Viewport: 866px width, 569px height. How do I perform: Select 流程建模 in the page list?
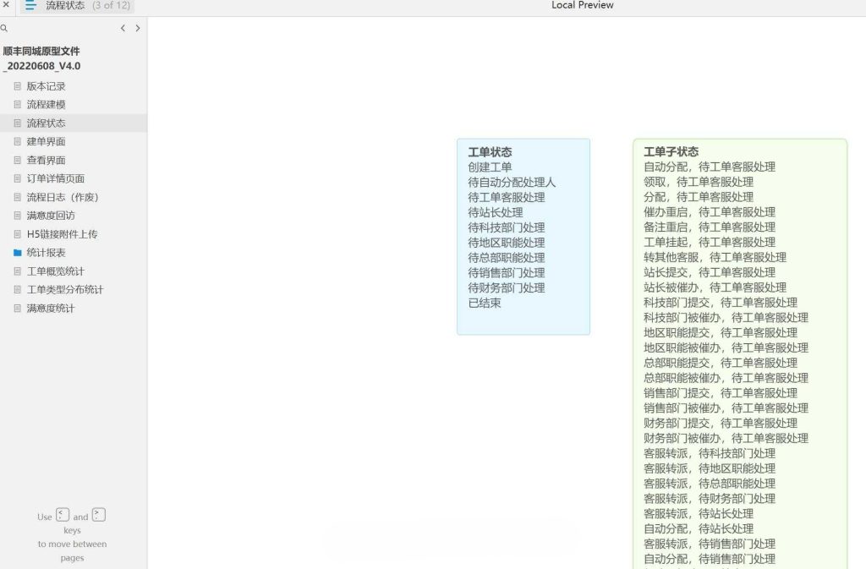46,104
